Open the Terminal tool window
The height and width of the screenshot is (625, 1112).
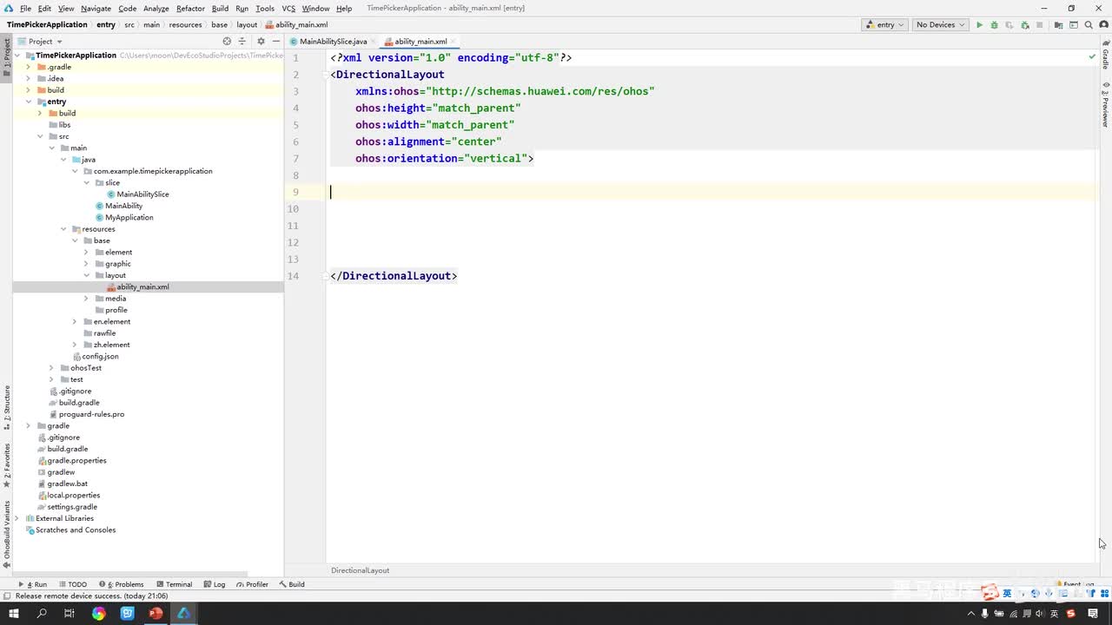tap(174, 584)
